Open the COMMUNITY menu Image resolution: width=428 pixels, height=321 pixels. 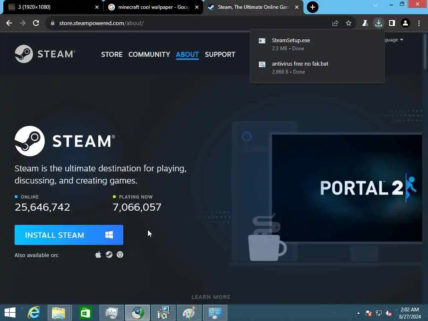149,54
